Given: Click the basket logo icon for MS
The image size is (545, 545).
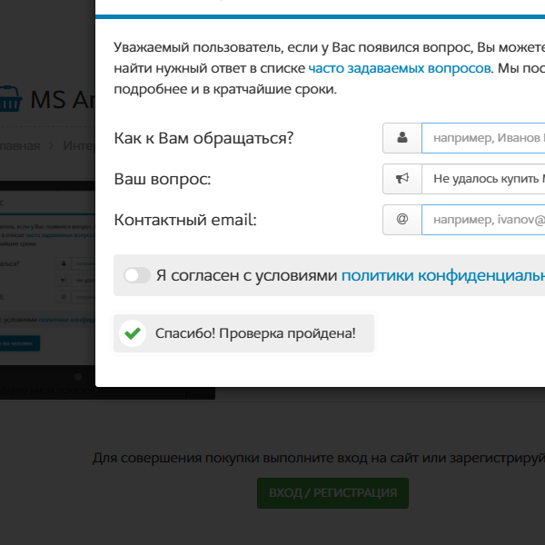Looking at the screenshot, I should coord(9,99).
